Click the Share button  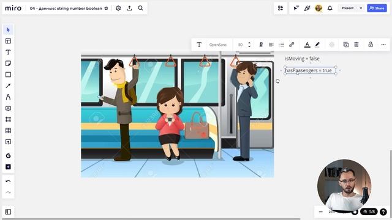pyautogui.click(x=377, y=8)
